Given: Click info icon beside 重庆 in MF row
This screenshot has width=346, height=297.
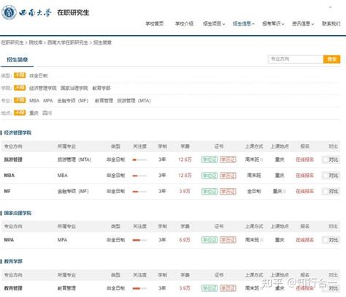Looking at the screenshot, I should tap(284, 192).
